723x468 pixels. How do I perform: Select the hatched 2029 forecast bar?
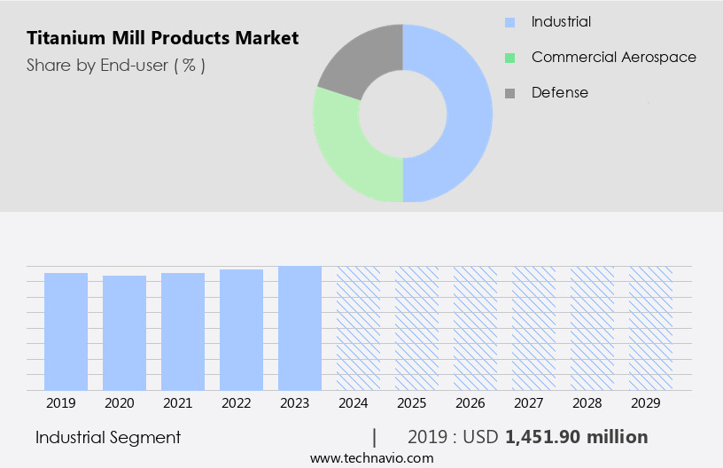(650, 328)
